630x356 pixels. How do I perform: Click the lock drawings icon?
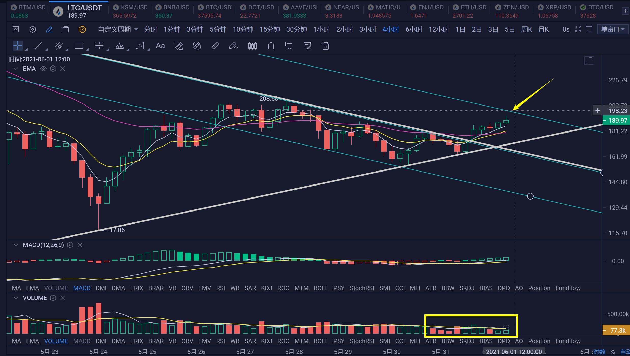click(x=271, y=46)
